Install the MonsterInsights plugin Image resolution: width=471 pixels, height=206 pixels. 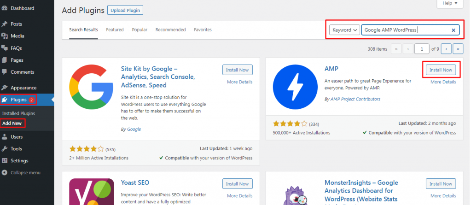pyautogui.click(x=441, y=184)
